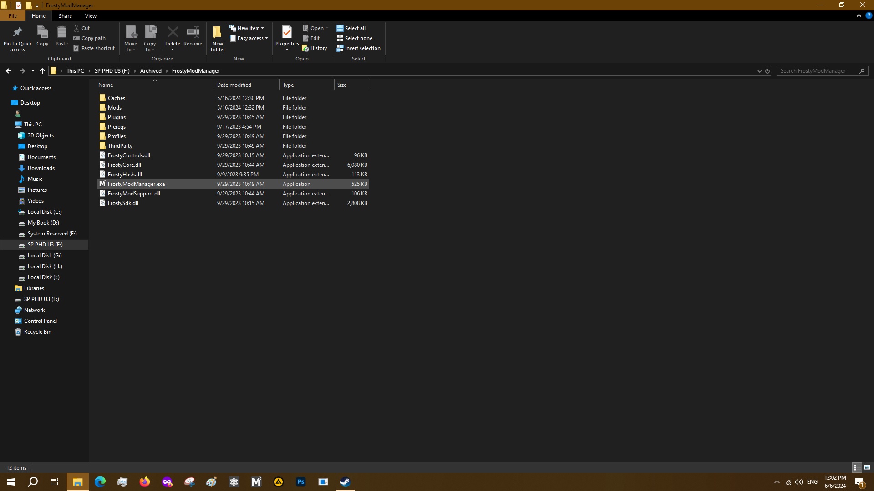Click the Copy path button

click(90, 38)
